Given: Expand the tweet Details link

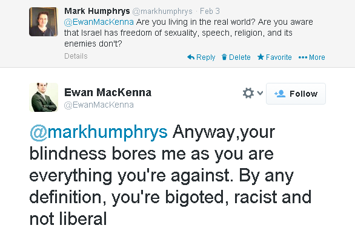Looking at the screenshot, I should [x=76, y=56].
